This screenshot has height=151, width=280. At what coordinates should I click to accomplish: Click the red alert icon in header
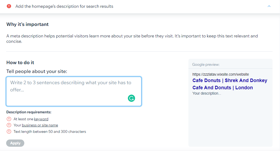[9, 6]
